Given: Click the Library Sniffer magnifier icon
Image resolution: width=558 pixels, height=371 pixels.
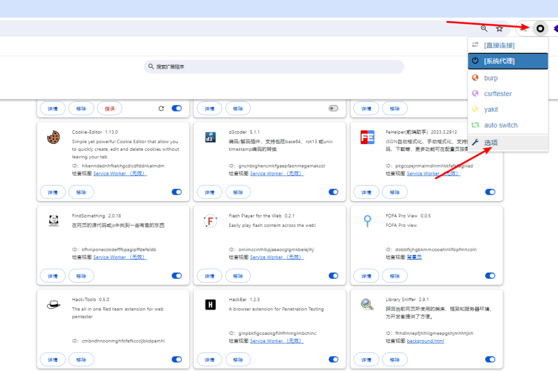Looking at the screenshot, I should point(367,304).
